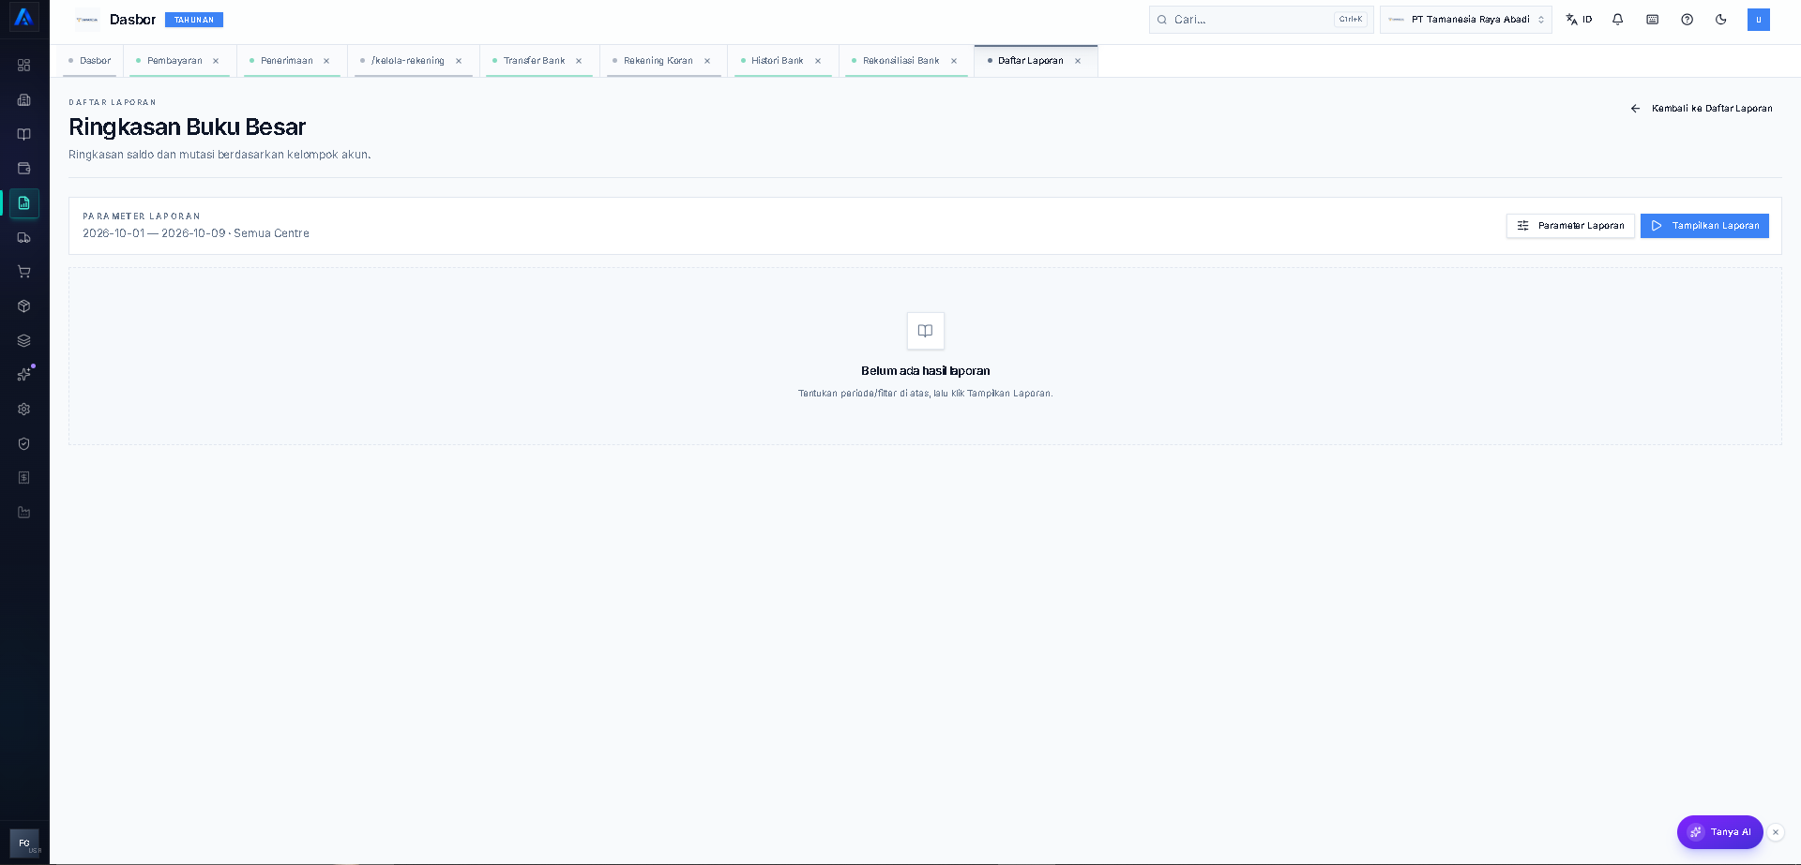Open the settings gear sidebar icon

(x=24, y=410)
